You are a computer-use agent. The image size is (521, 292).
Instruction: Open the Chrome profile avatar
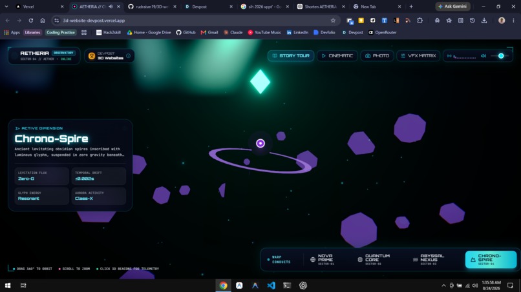502,21
